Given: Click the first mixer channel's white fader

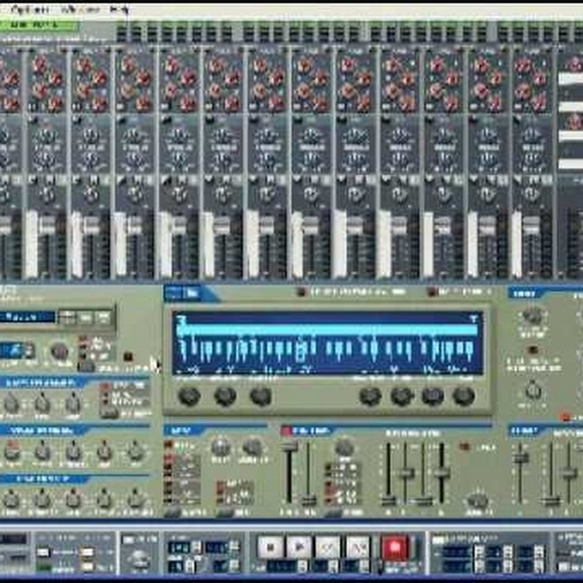Looking at the screenshot, I should pyautogui.click(x=30, y=243).
